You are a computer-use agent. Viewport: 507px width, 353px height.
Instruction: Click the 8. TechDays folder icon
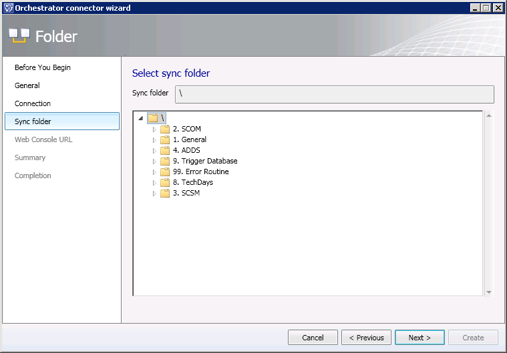click(x=165, y=182)
